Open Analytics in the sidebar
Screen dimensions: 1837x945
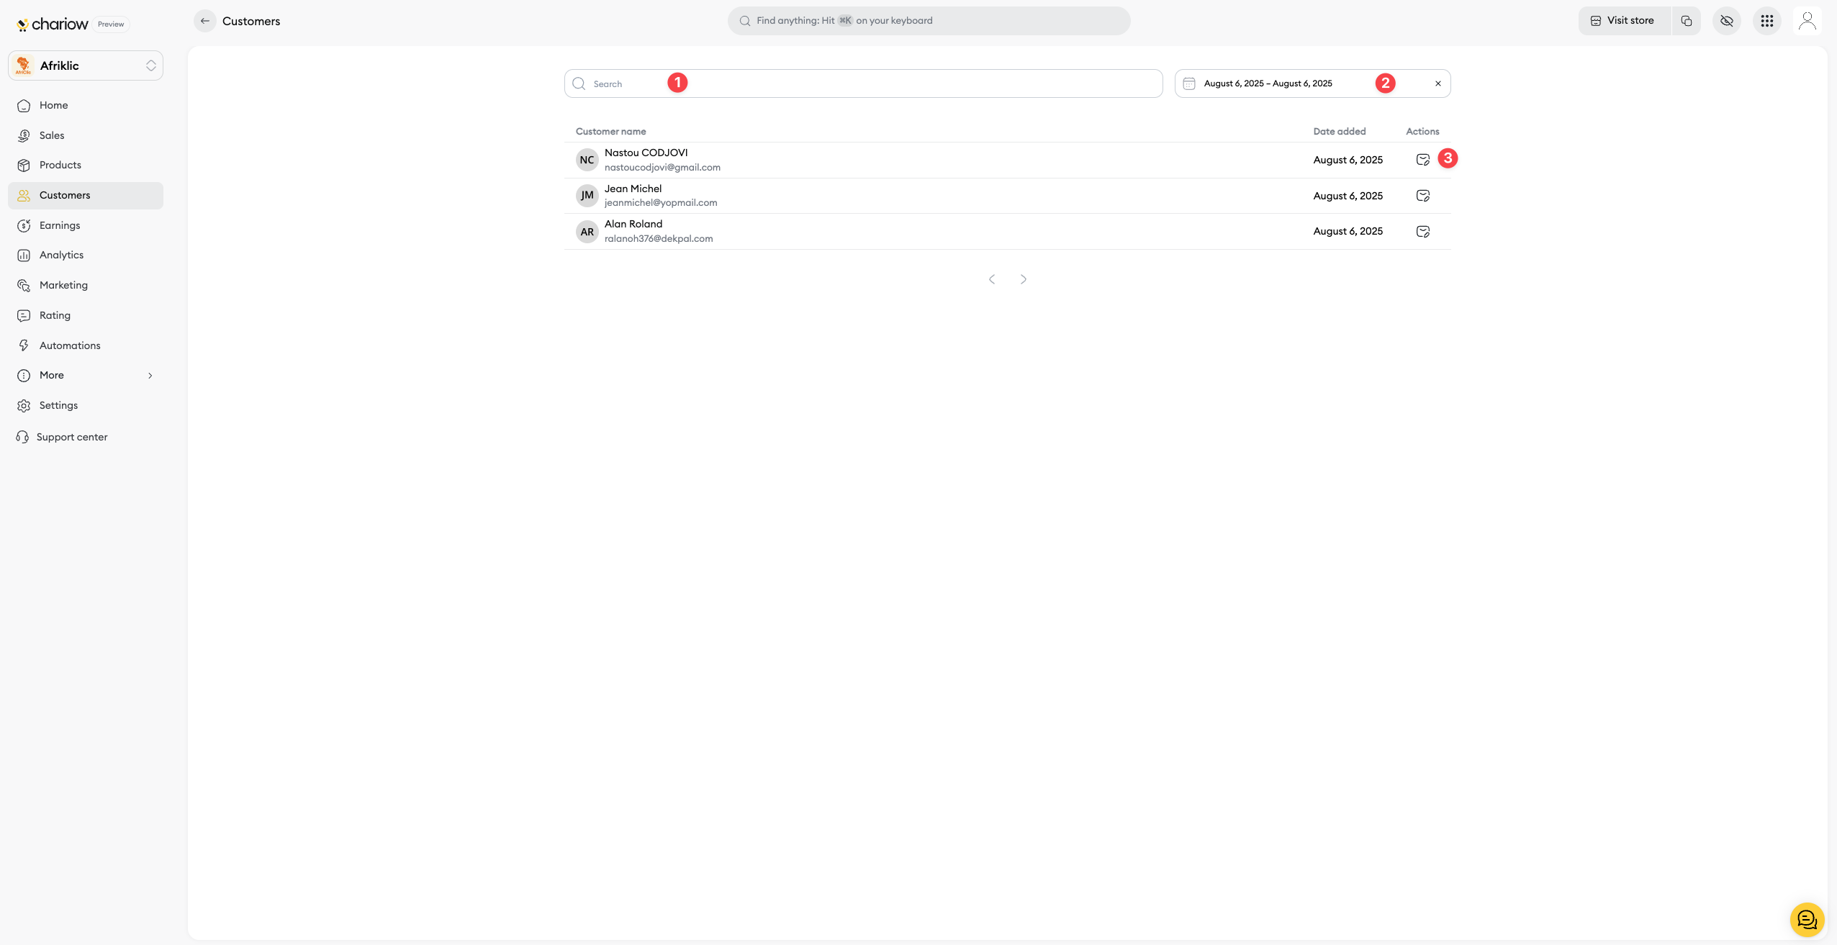point(61,255)
